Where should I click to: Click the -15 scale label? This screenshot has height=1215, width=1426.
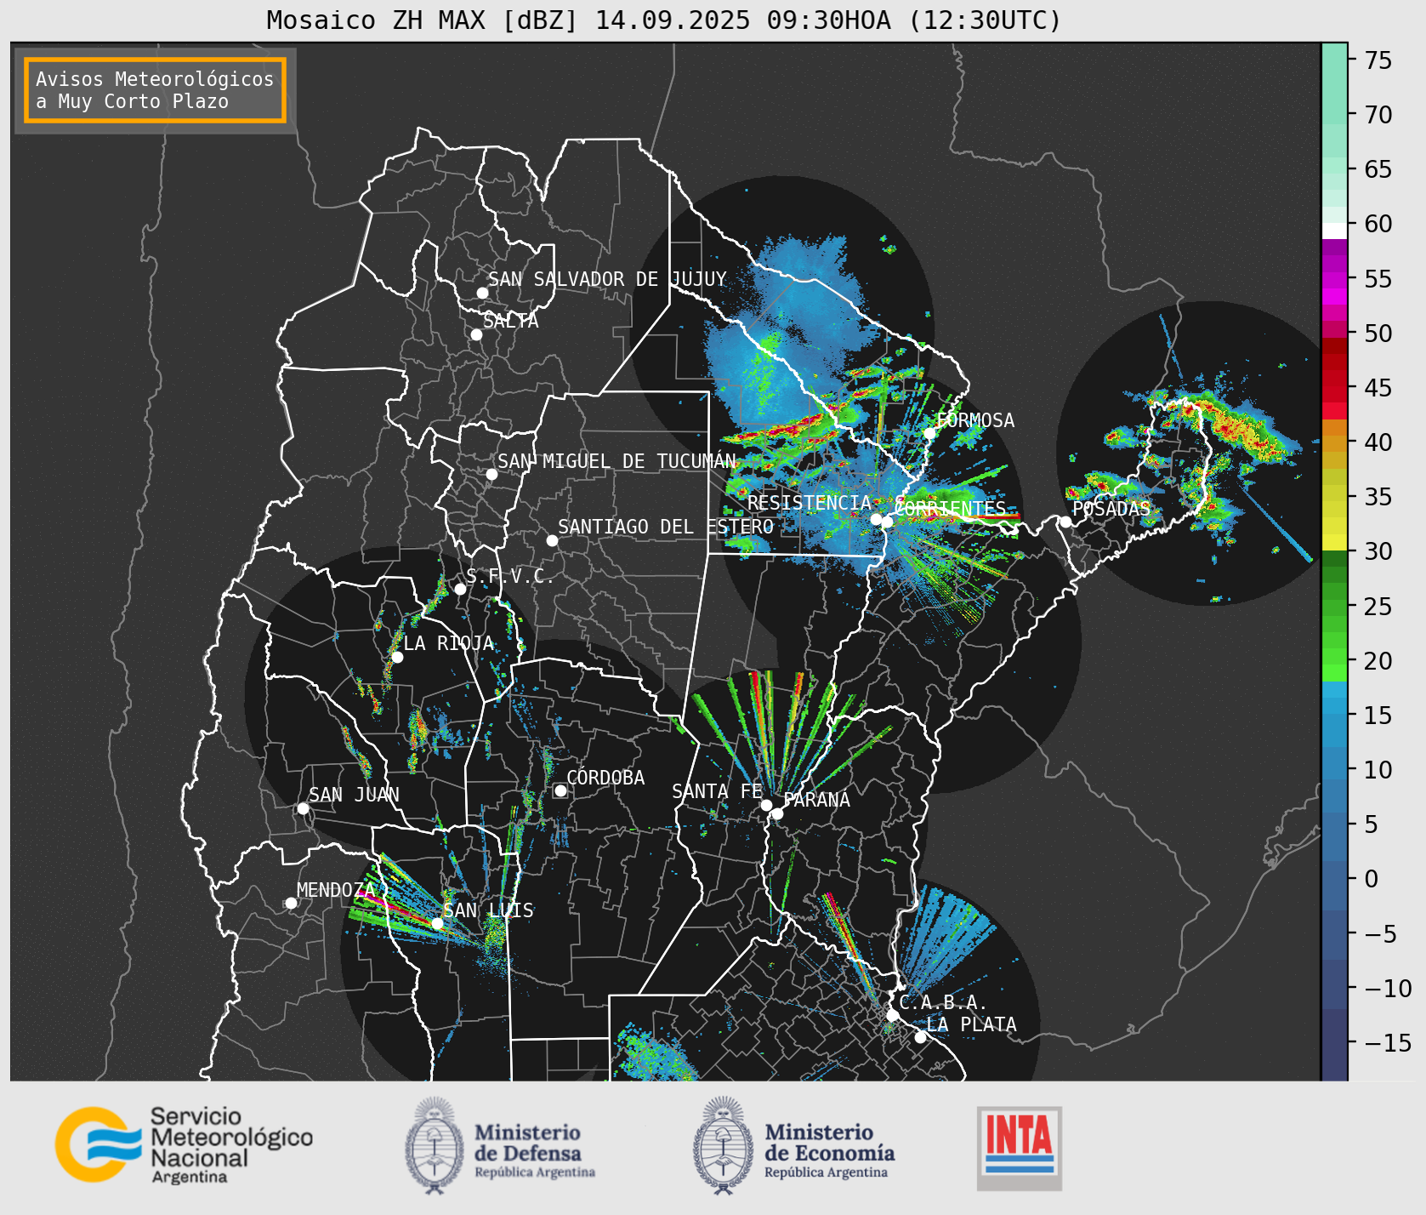[1388, 1042]
